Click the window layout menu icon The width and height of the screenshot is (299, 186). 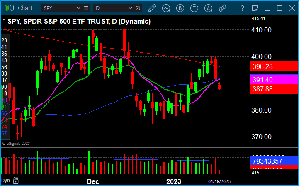pos(255,8)
